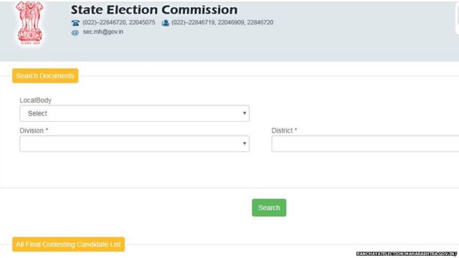This screenshot has width=459, height=258.
Task: Click the LocalBody dropdown arrow
Action: [245, 113]
